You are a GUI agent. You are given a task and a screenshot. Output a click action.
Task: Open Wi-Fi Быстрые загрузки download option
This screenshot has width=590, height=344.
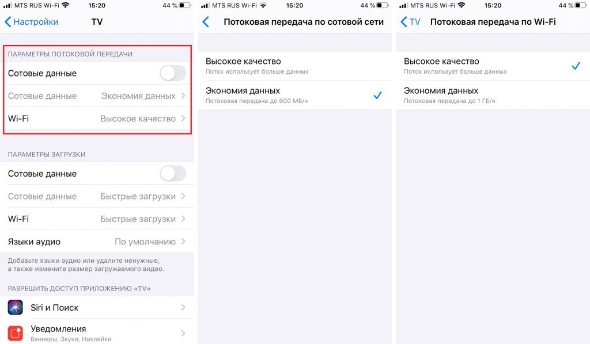click(97, 219)
